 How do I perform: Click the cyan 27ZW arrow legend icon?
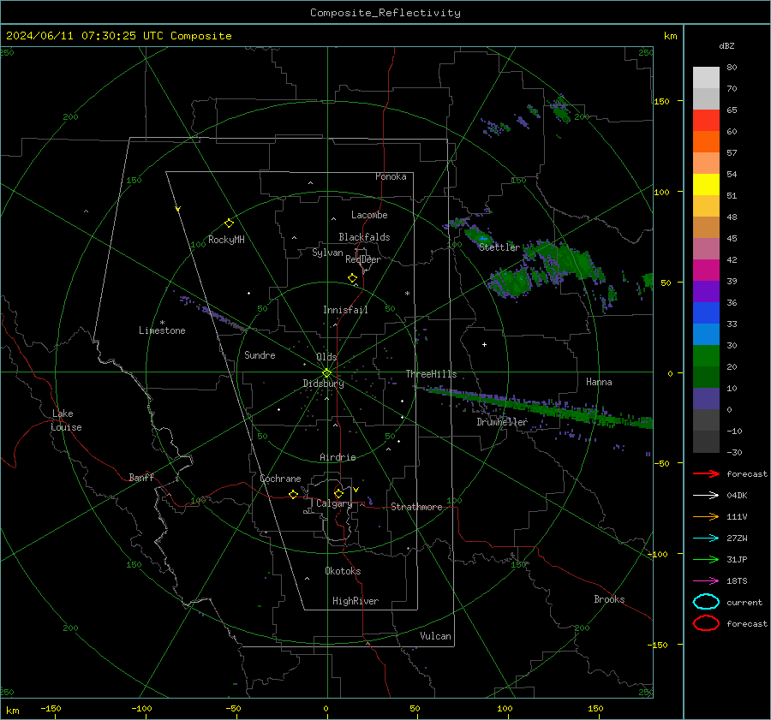pos(706,539)
